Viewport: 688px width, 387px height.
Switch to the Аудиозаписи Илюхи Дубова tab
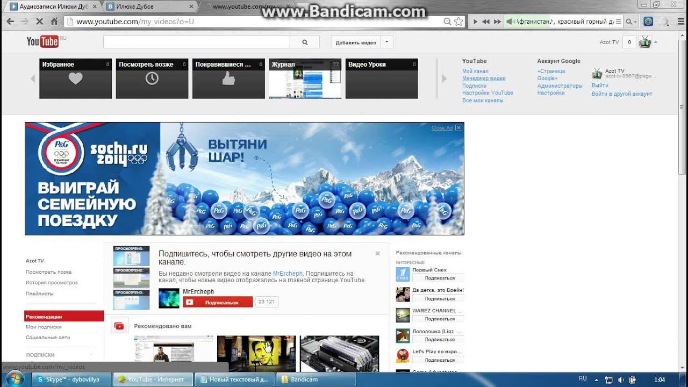[x=52, y=6]
